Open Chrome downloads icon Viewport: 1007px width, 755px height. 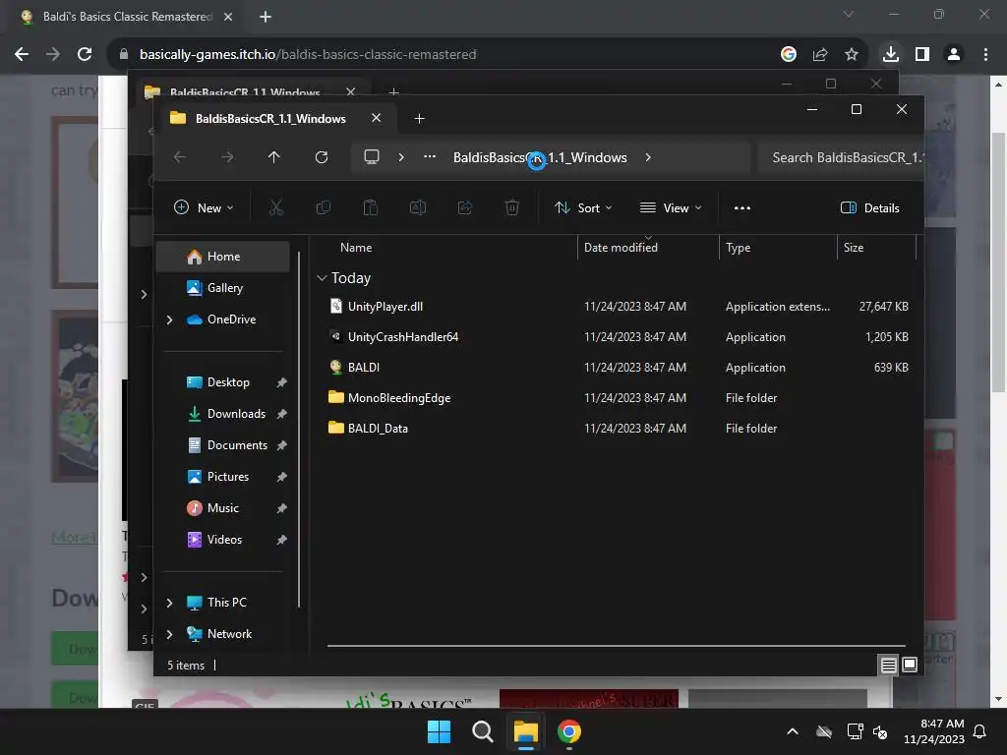pos(891,55)
